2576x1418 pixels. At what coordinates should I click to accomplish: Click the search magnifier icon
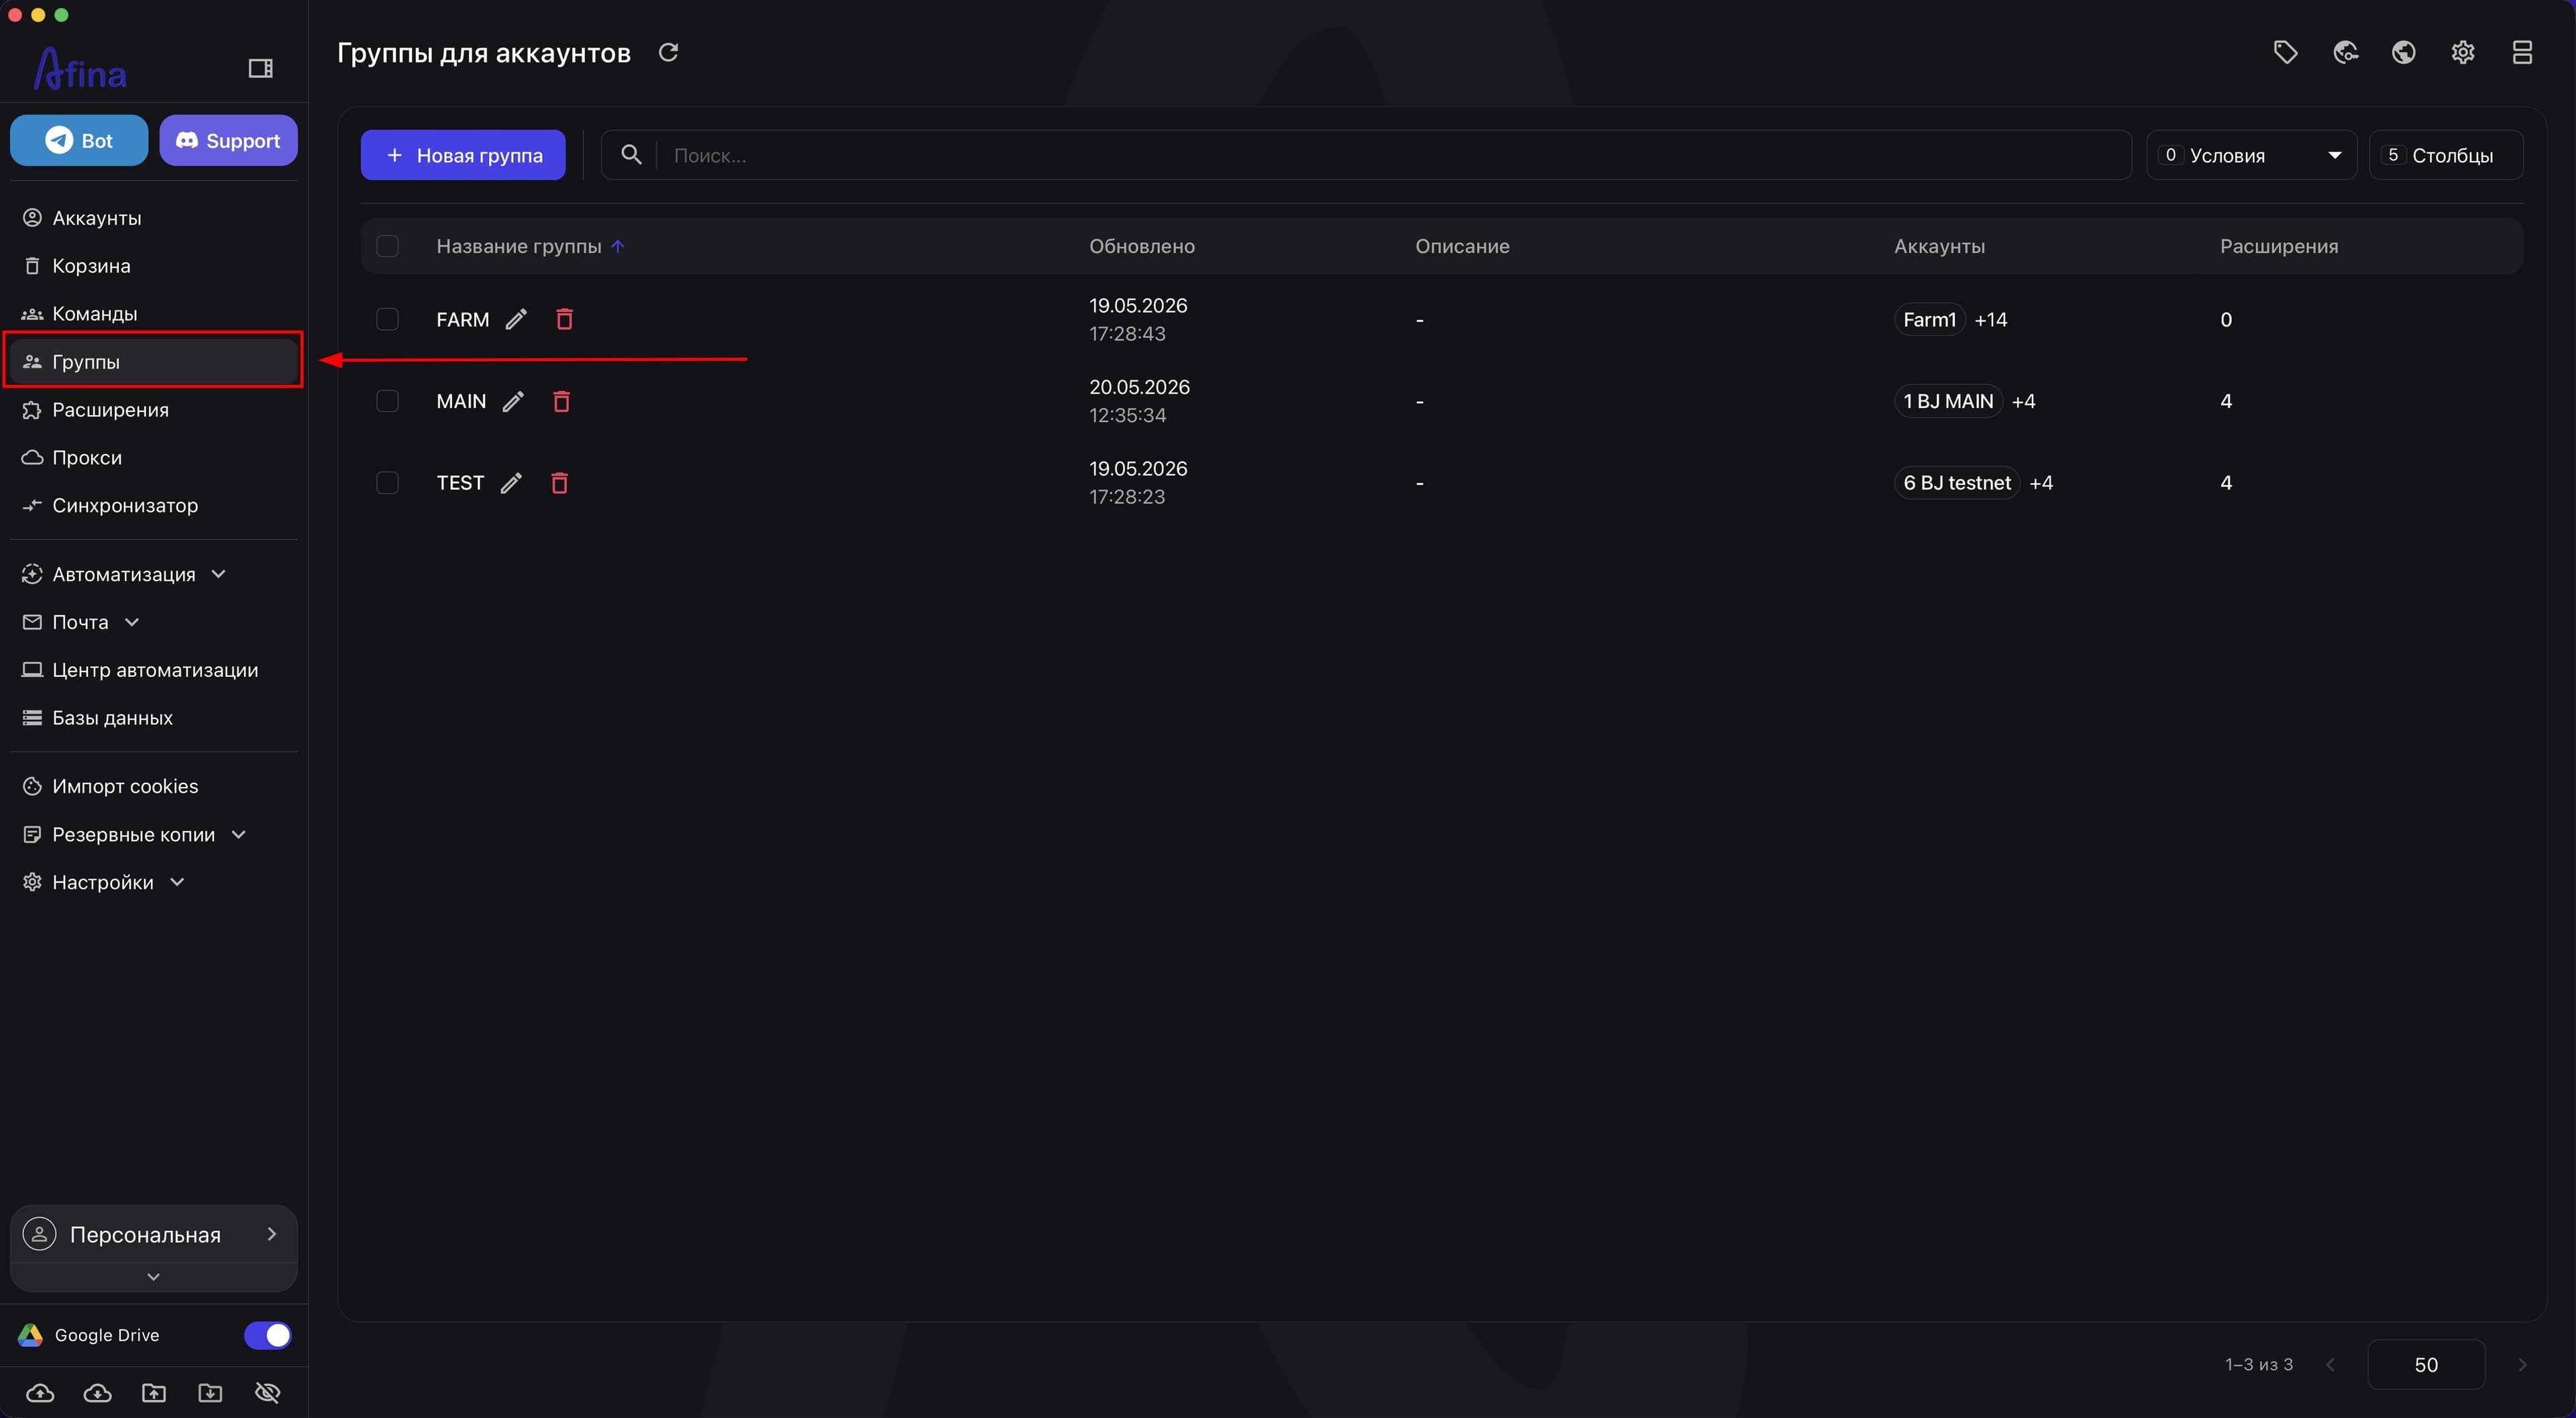point(631,155)
